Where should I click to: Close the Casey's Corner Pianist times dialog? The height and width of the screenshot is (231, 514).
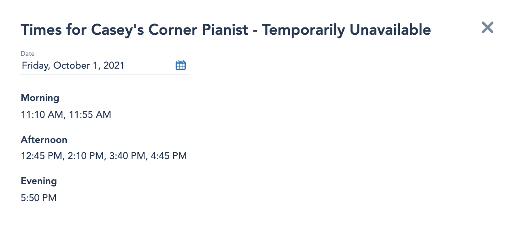coord(487,27)
